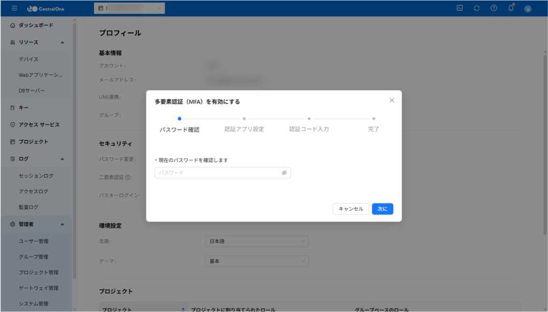
Task: Open the help question mark icon
Action: point(494,8)
